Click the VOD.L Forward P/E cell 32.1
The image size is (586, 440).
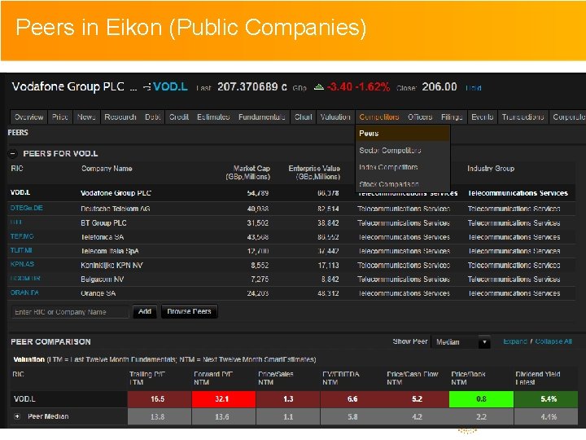coord(224,399)
